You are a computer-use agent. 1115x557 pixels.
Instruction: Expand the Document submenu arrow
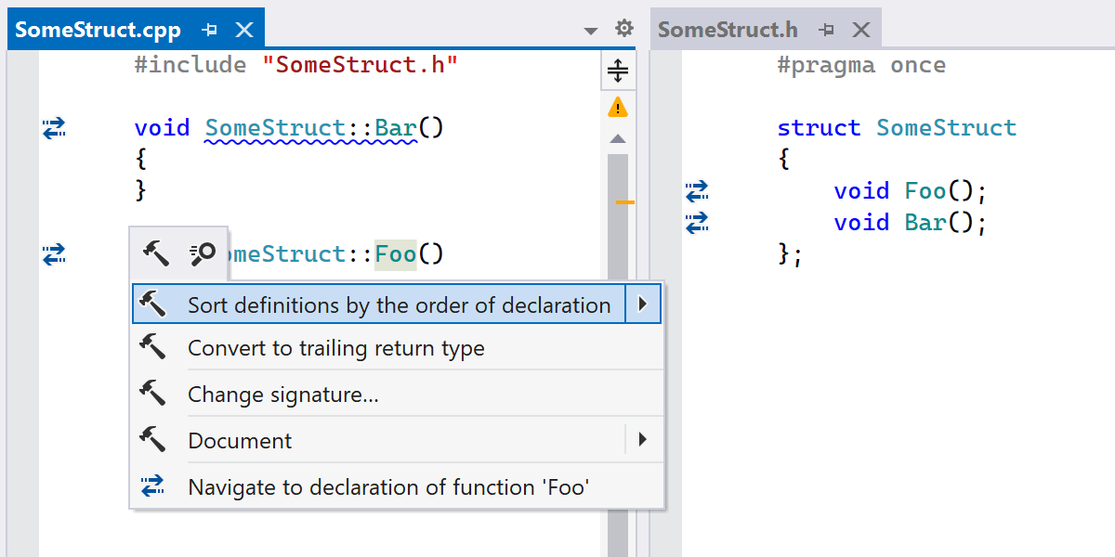pyautogui.click(x=642, y=440)
